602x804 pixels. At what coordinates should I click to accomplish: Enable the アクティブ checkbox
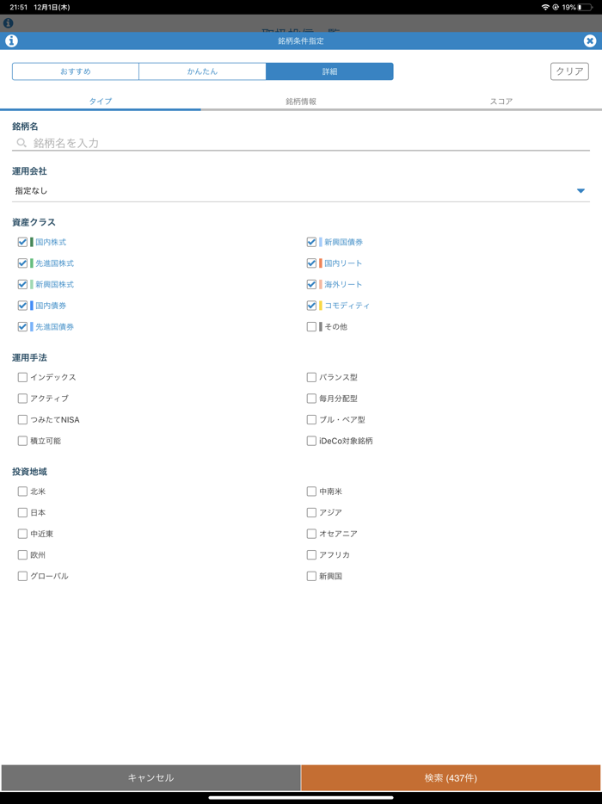(x=22, y=399)
